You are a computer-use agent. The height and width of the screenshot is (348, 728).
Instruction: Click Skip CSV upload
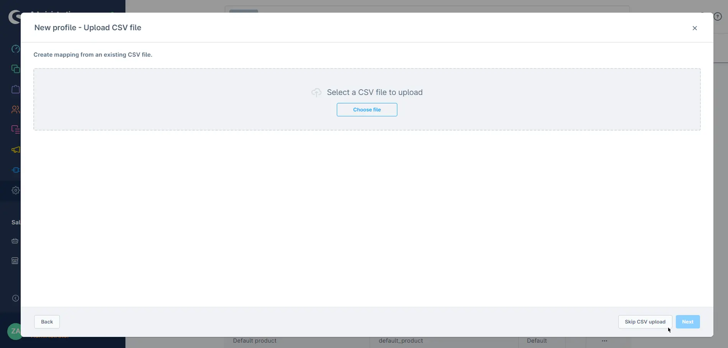(645, 322)
